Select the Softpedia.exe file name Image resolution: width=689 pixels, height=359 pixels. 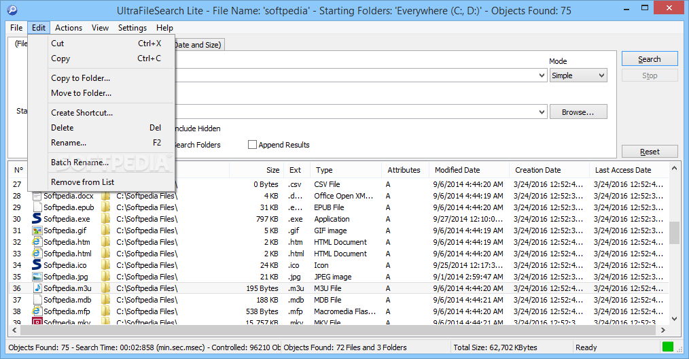(x=67, y=219)
